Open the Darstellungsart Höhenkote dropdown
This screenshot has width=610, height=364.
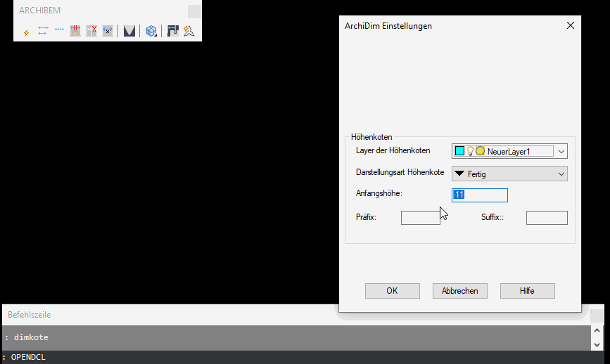click(x=561, y=174)
